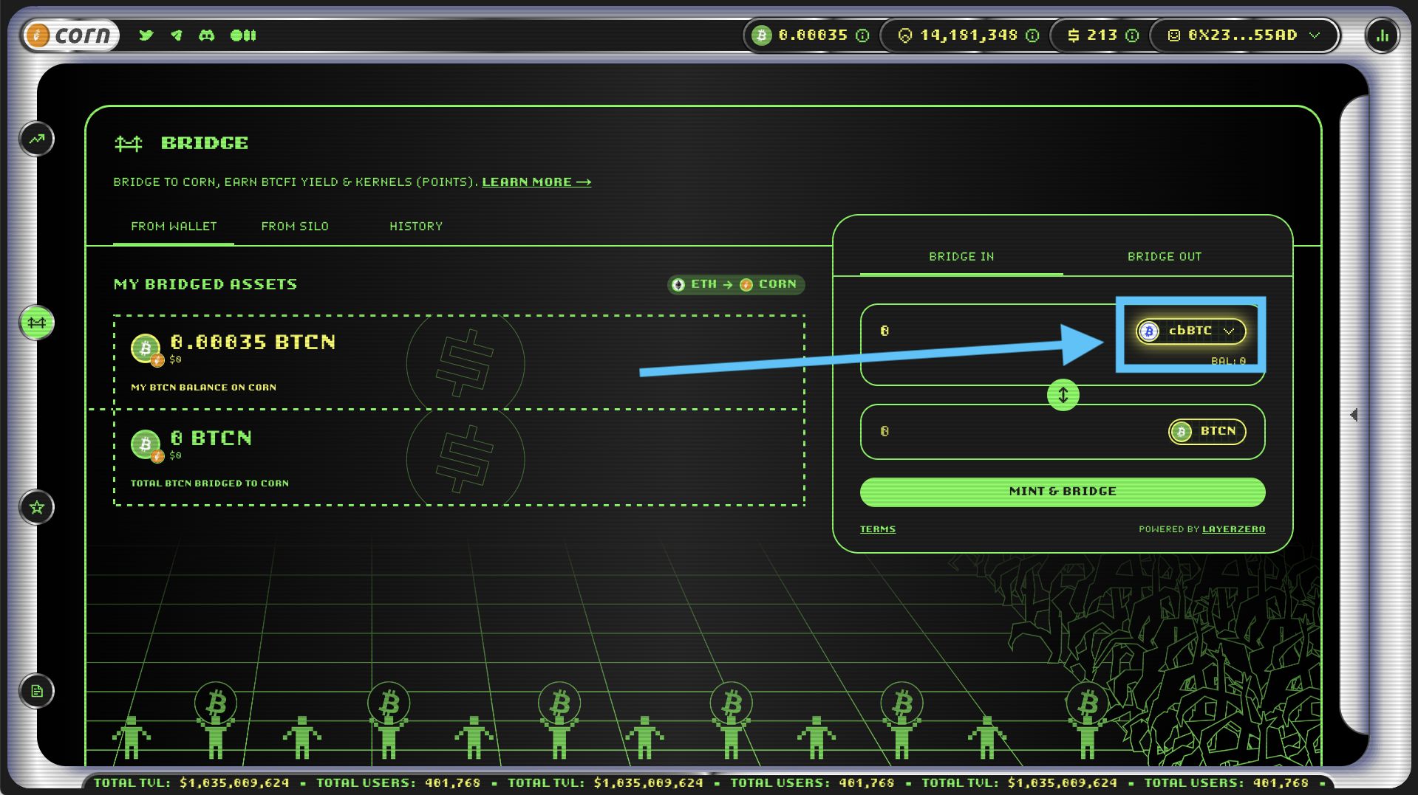Open the star sidebar icon
This screenshot has height=795, width=1418.
coord(37,507)
